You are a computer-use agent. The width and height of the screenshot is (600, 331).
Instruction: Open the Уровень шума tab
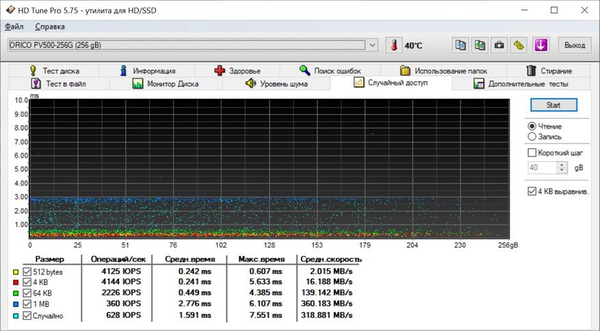pos(276,83)
